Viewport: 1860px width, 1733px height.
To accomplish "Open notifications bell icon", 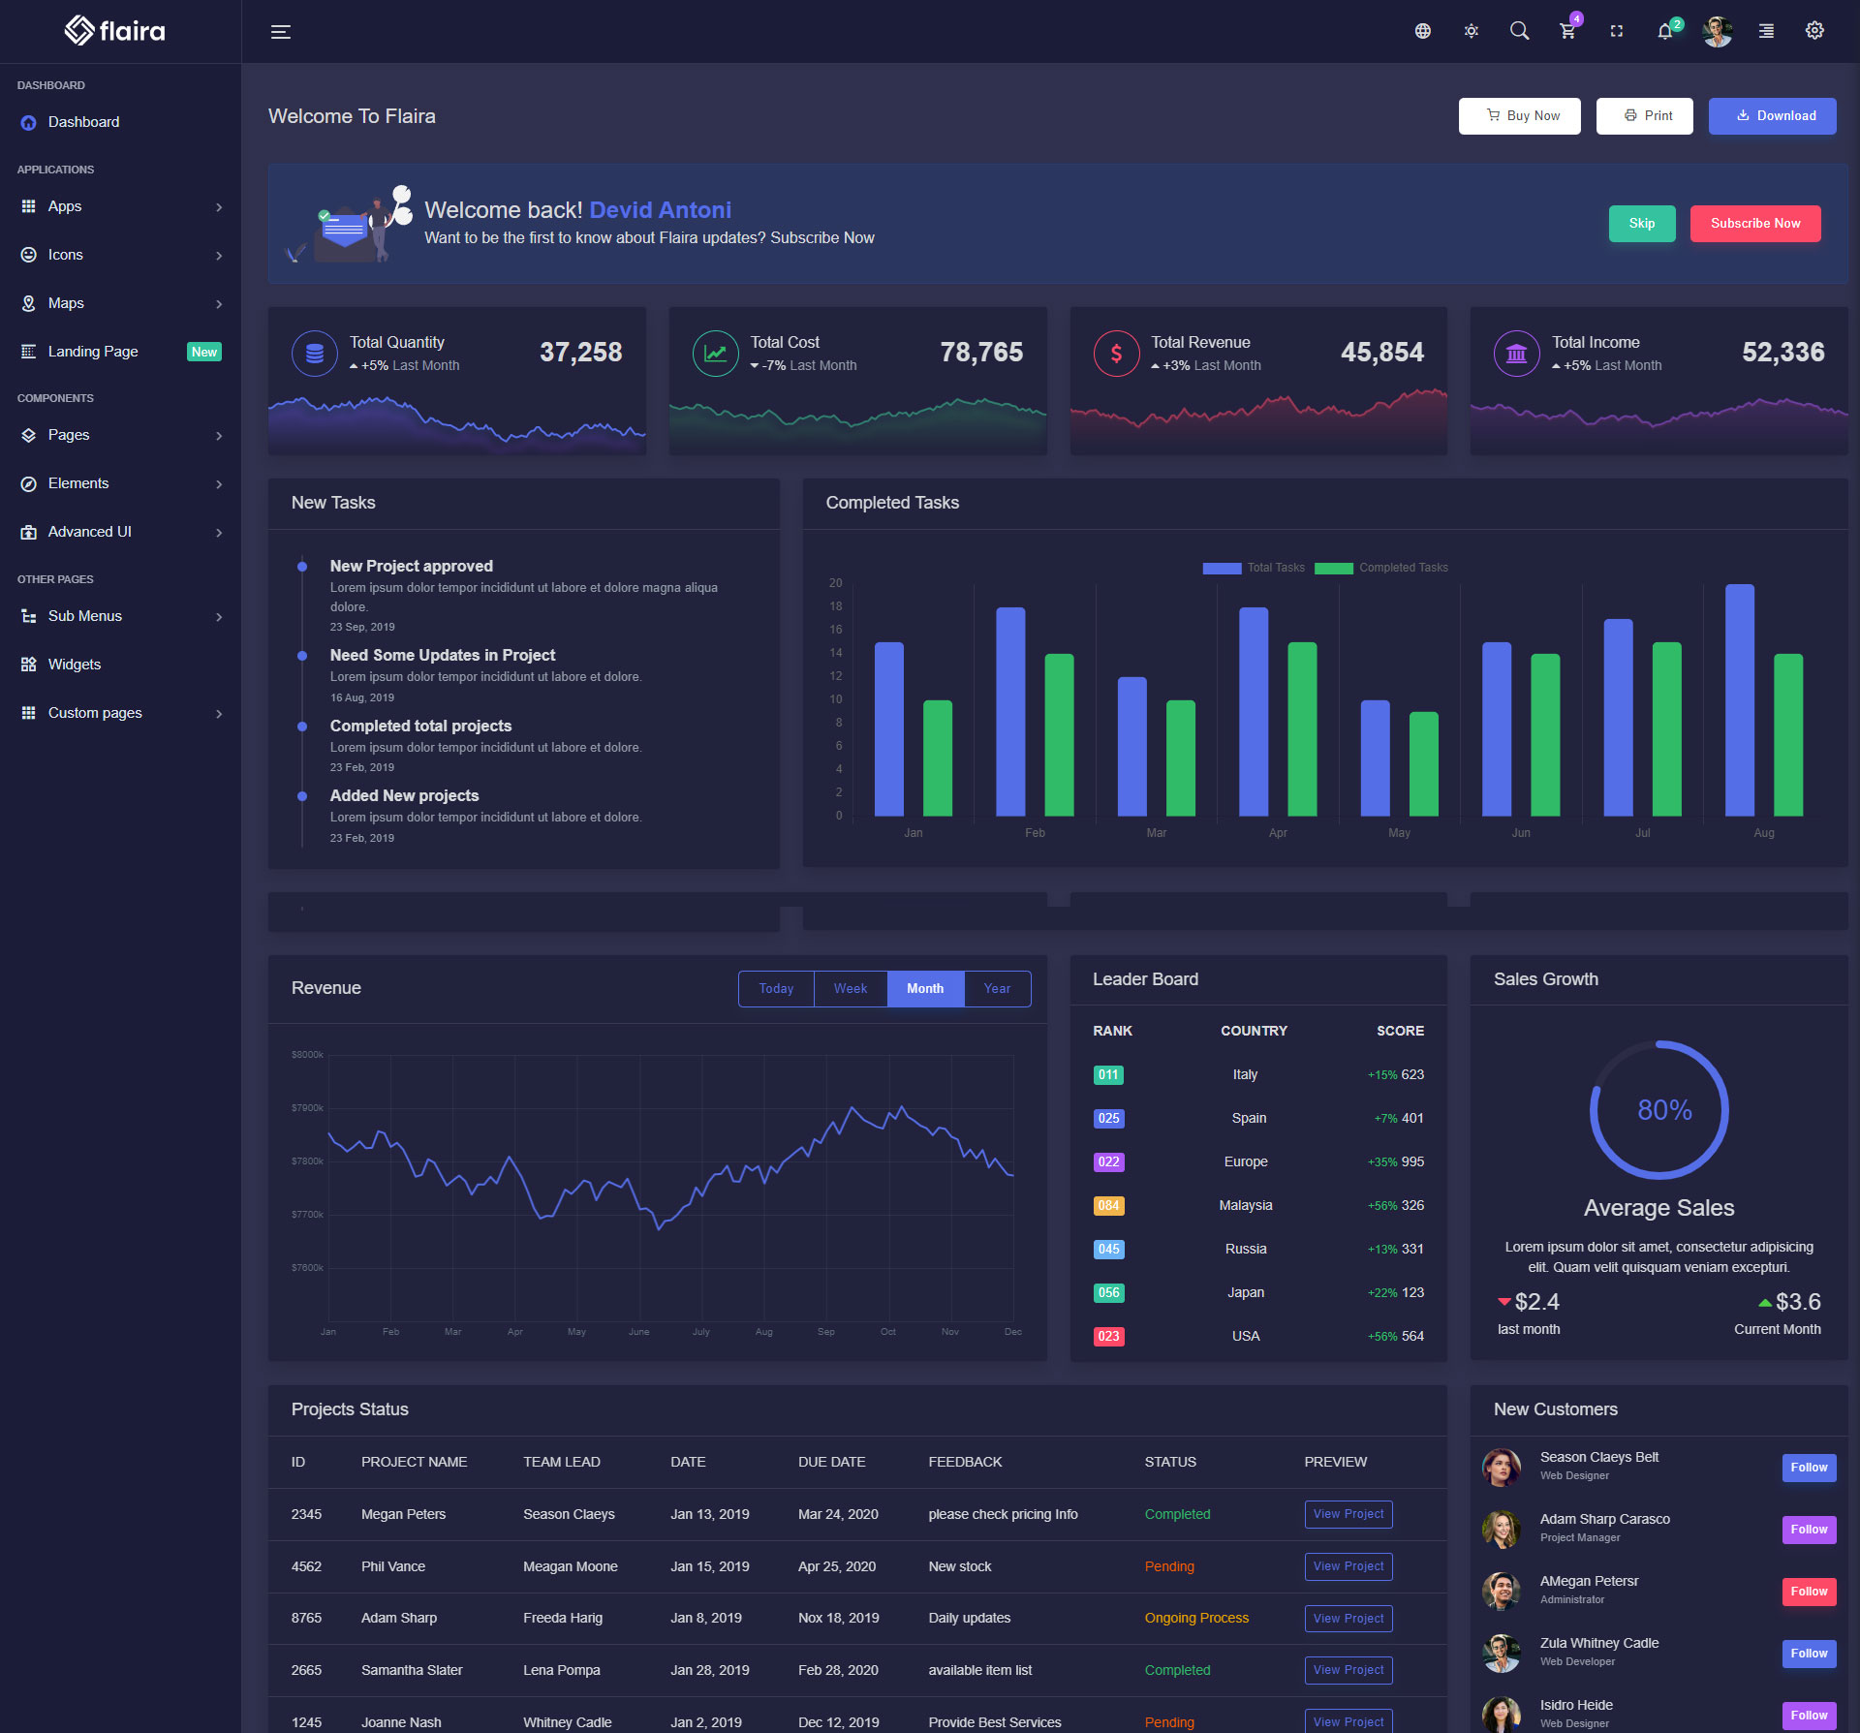I will click(1664, 31).
